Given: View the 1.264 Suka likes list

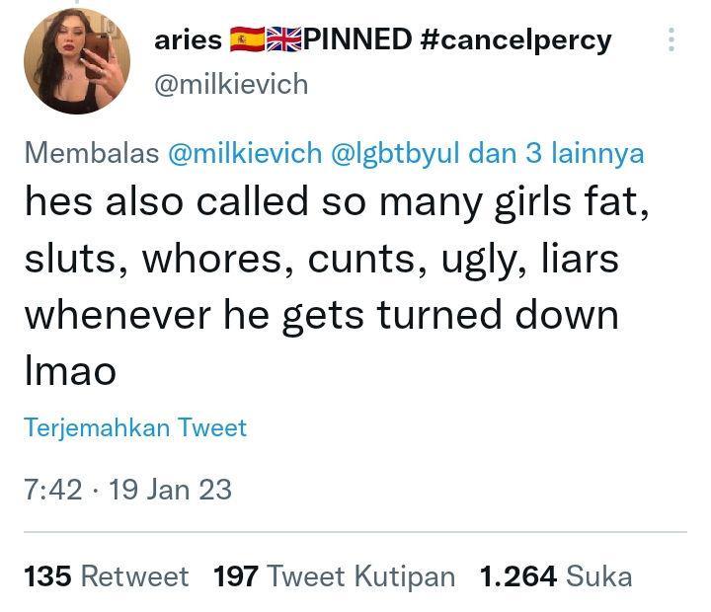Looking at the screenshot, I should [556, 576].
